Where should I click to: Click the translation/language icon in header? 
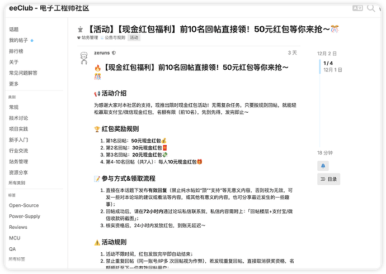click(357, 8)
